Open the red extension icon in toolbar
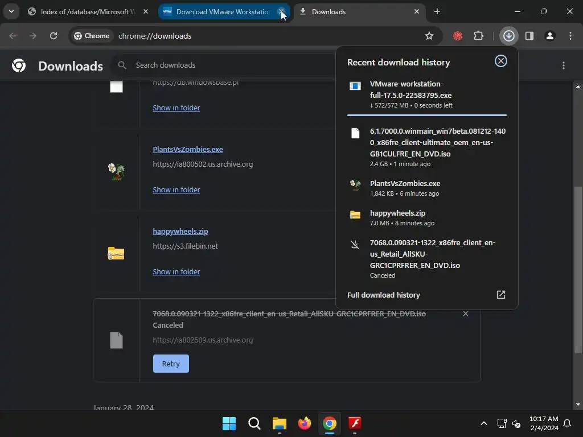 458,36
